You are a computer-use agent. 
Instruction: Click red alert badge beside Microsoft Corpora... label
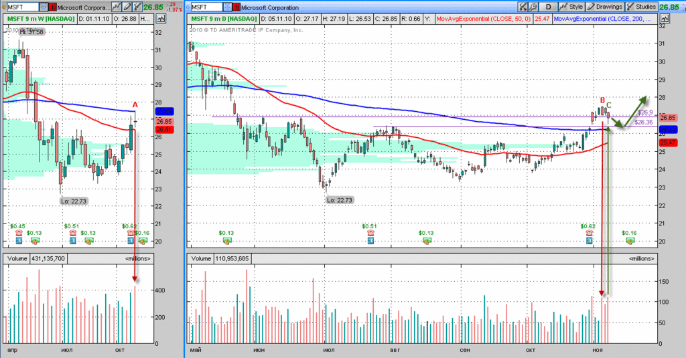coord(52,7)
